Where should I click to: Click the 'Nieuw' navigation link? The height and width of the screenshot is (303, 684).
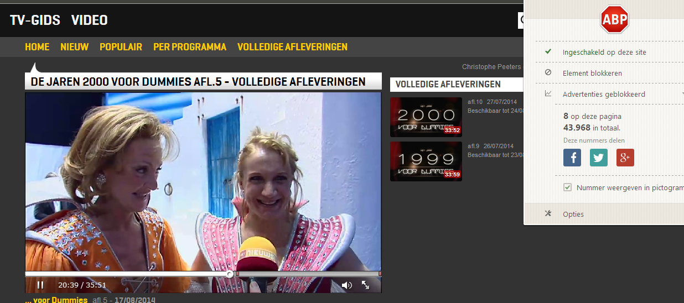(74, 47)
